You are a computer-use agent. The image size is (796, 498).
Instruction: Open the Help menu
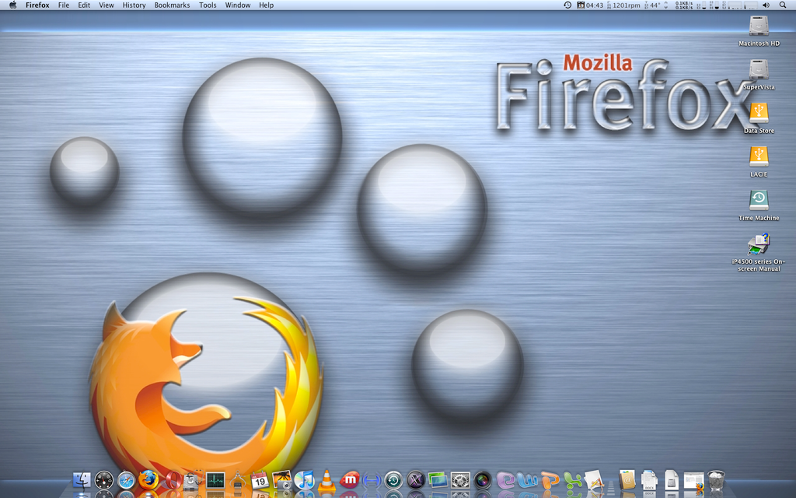pos(266,5)
